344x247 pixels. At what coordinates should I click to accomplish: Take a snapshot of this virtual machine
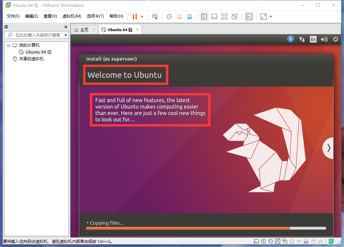[169, 17]
